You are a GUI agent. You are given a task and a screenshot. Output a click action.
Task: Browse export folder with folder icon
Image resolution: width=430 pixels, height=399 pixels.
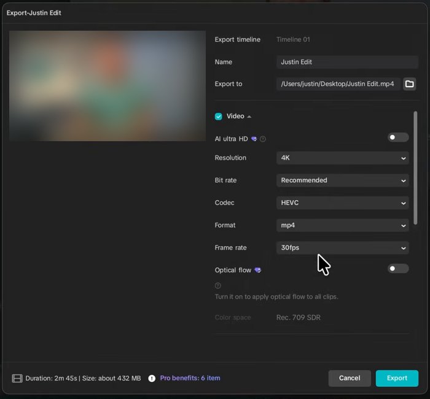[410, 84]
